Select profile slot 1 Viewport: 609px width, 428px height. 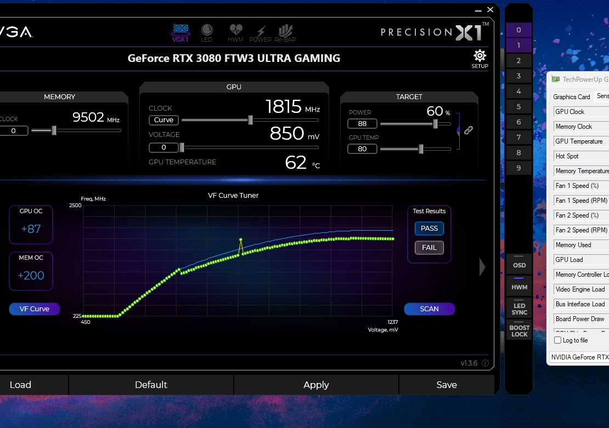pos(518,45)
